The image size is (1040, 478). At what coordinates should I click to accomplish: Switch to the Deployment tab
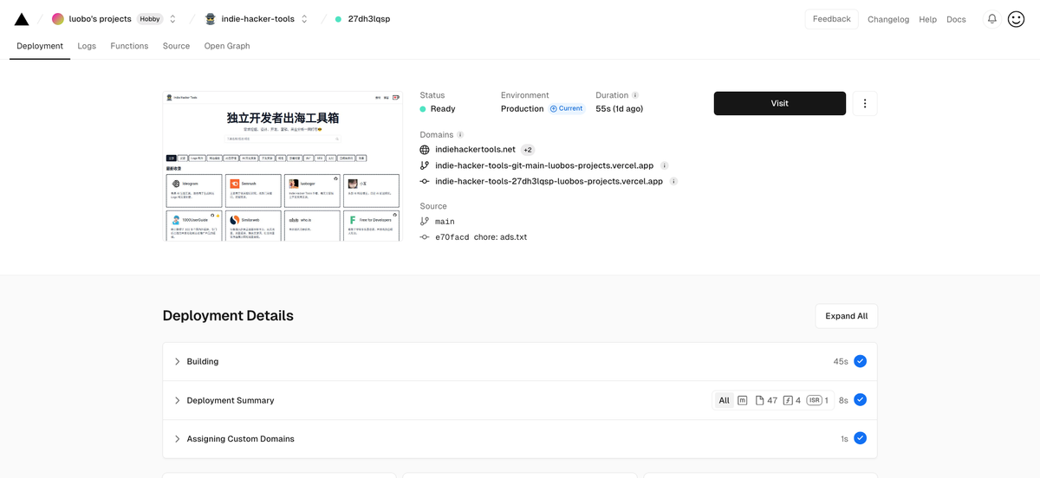pos(40,46)
